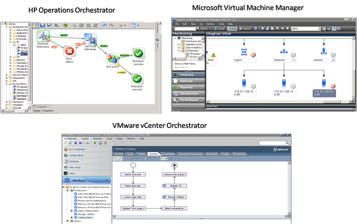
Task: Click the clock Schedule icon in vCenter Orchestrator toolbar
Action: [100, 143]
